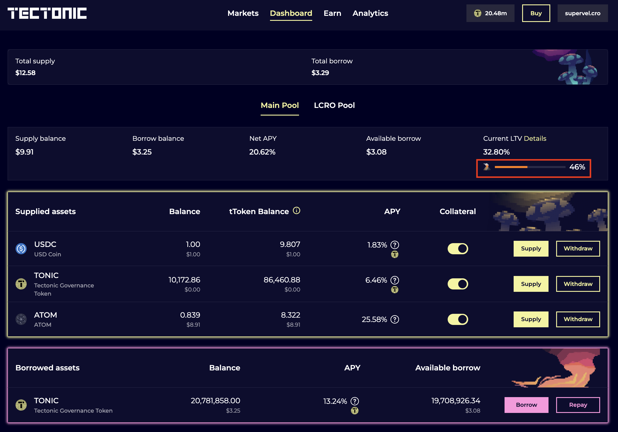Supply more TONIC
This screenshot has width=618, height=432.
click(531, 284)
